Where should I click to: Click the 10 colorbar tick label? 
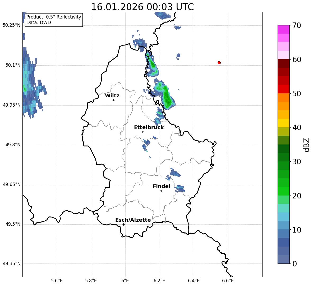click(x=296, y=230)
